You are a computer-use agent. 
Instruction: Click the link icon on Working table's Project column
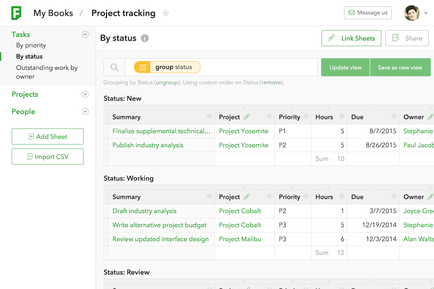tap(247, 197)
